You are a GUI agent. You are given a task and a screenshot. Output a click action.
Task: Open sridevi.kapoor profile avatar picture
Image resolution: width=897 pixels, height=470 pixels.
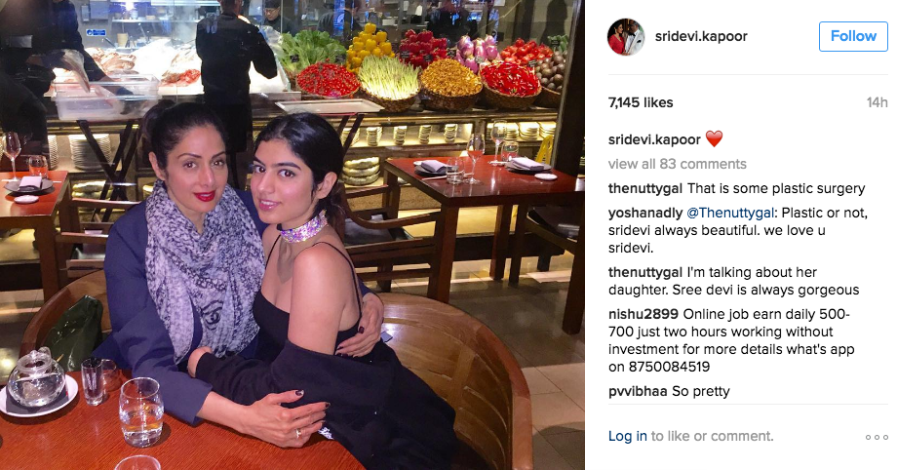[626, 37]
